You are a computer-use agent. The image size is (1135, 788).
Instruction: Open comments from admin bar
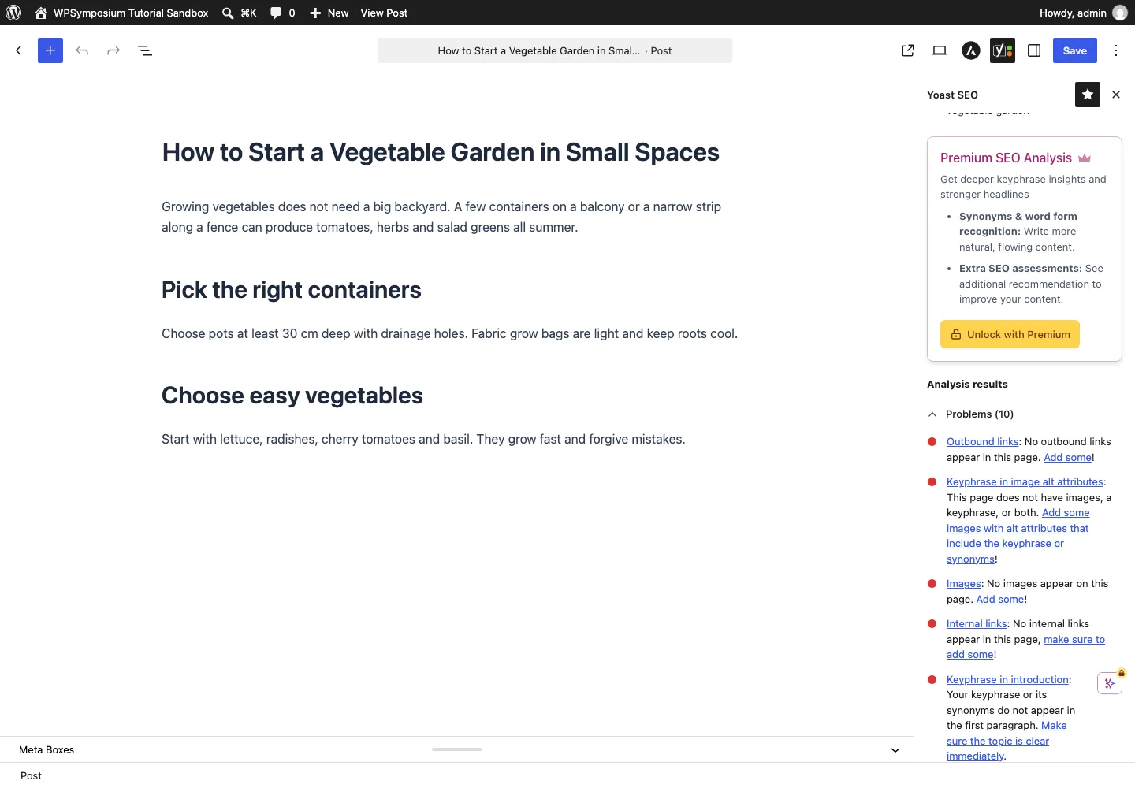pyautogui.click(x=283, y=13)
